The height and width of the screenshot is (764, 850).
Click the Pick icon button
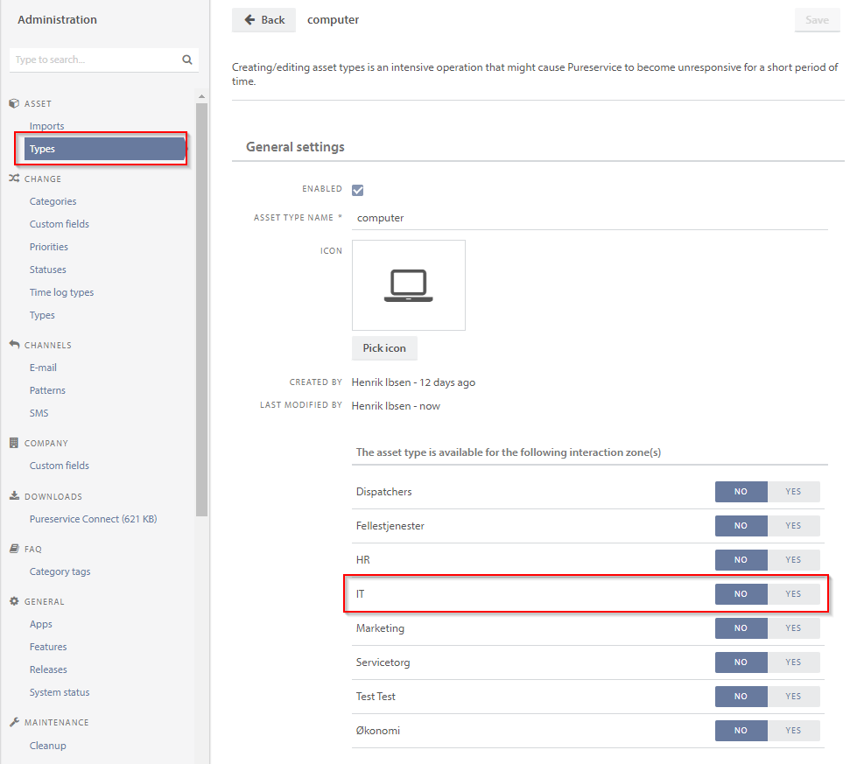click(384, 348)
